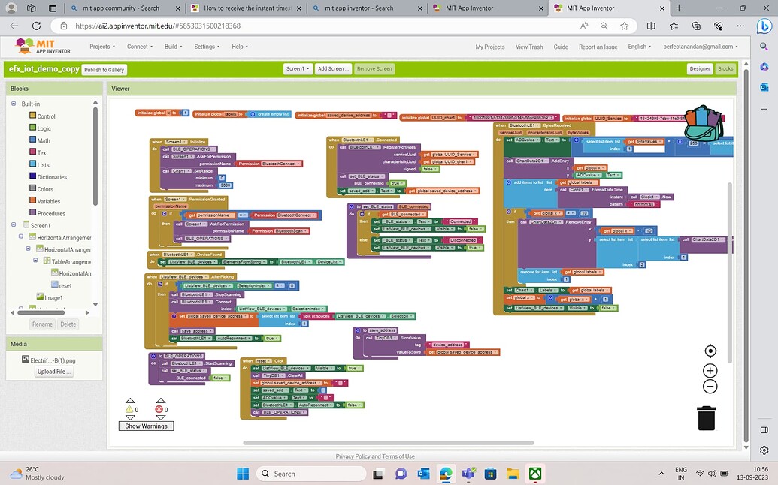Open Xbox app in the taskbar
The width and height of the screenshot is (778, 485).
tap(535, 474)
